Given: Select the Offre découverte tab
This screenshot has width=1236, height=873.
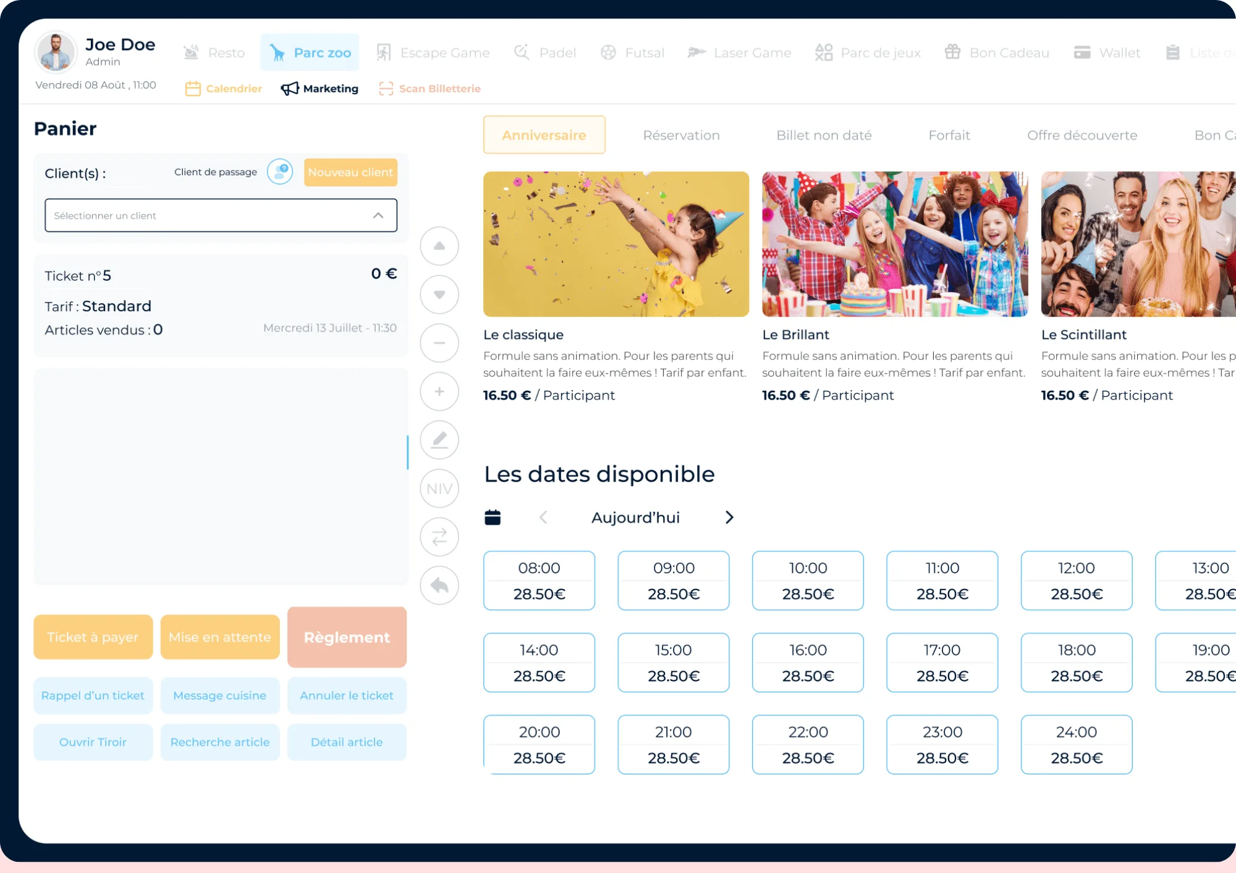Looking at the screenshot, I should point(1082,135).
